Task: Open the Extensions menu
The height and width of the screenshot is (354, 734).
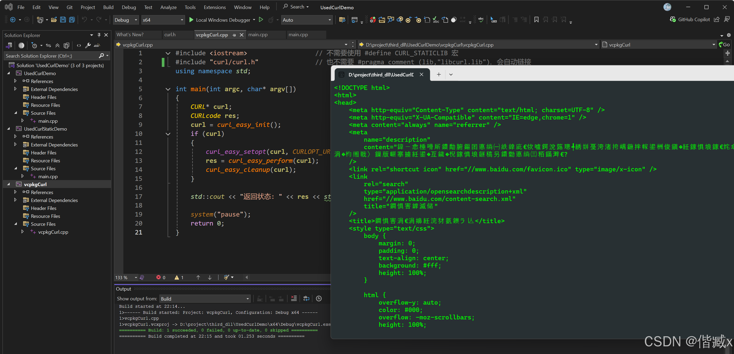Action: coord(215,7)
